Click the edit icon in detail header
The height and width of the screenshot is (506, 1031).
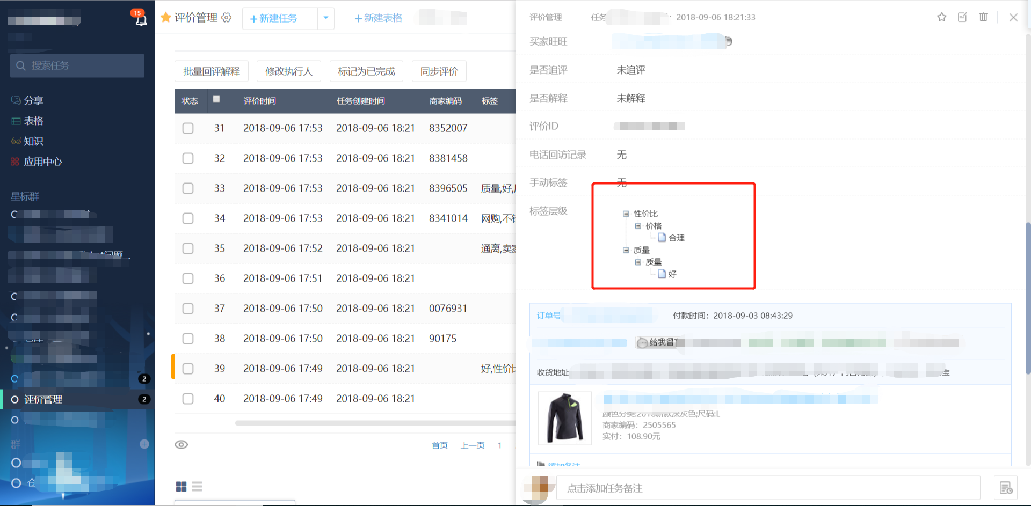[962, 17]
